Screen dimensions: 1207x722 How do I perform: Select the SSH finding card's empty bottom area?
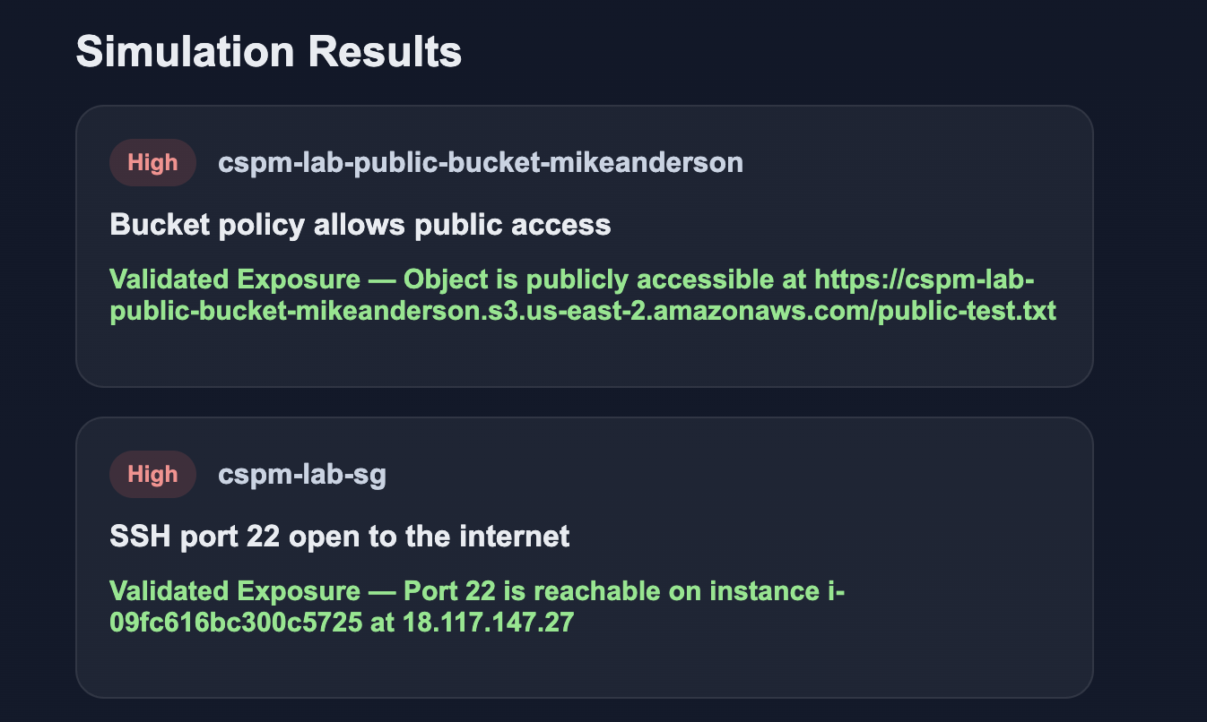tap(584, 667)
